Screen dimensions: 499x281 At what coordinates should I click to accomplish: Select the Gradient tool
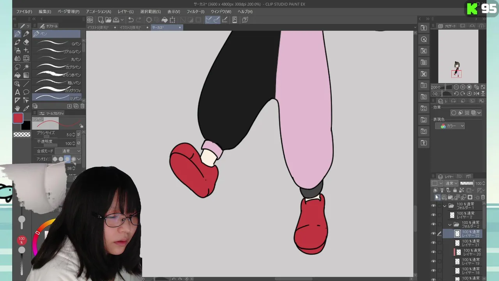[26, 75]
